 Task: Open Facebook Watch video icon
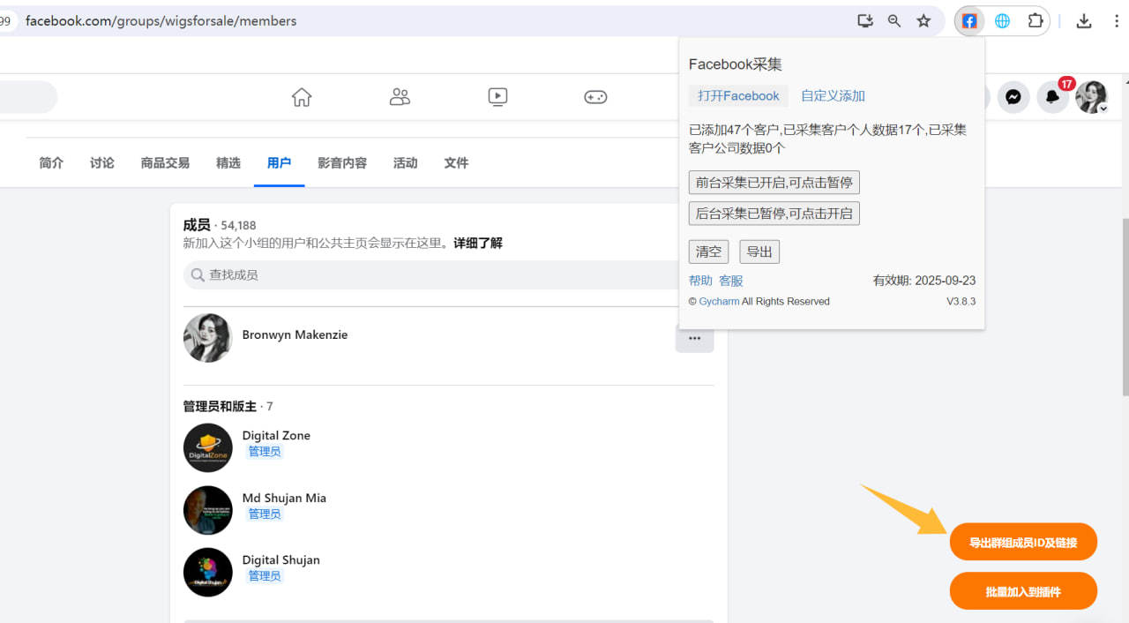click(x=497, y=97)
